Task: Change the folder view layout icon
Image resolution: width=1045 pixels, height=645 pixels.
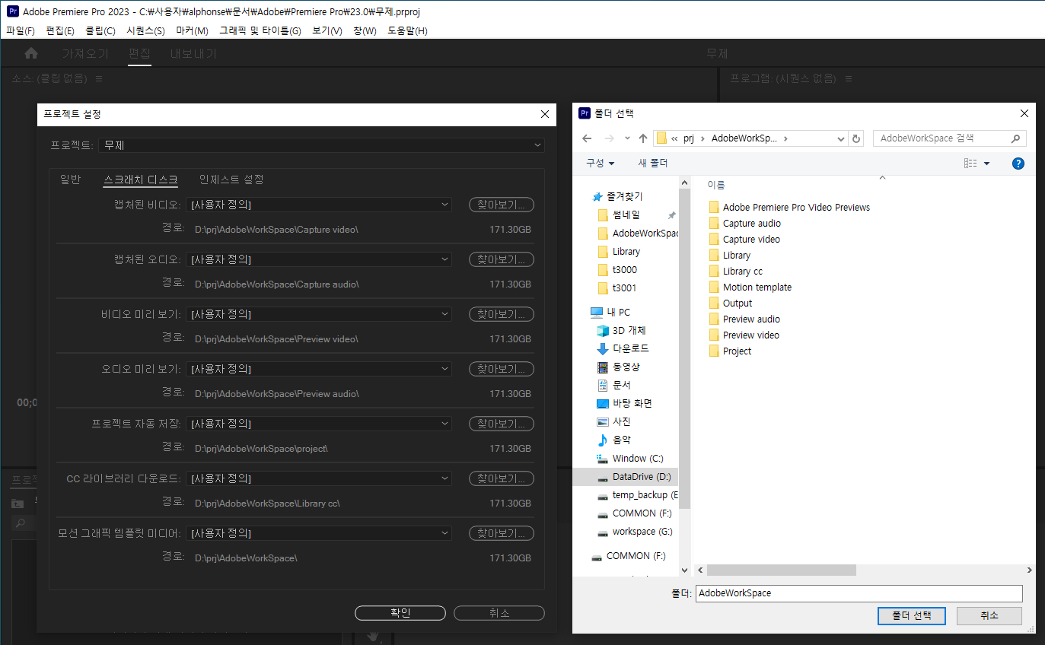Action: (x=970, y=164)
